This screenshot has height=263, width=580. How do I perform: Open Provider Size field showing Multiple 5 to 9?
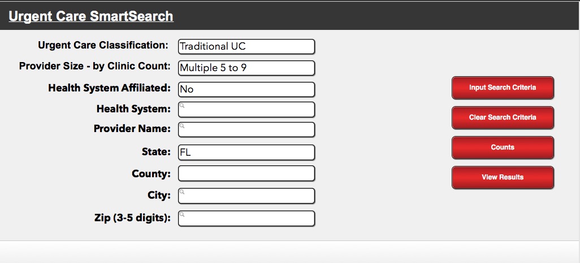point(246,68)
